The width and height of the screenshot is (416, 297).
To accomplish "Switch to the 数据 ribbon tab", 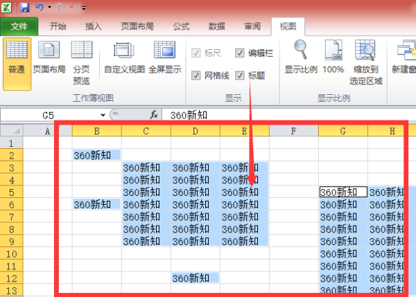I will pos(217,26).
